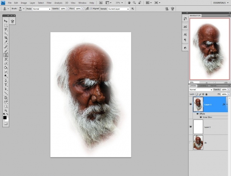Select the Eyedropper tool
Viewport: 231px width, 176px height.
6,42
